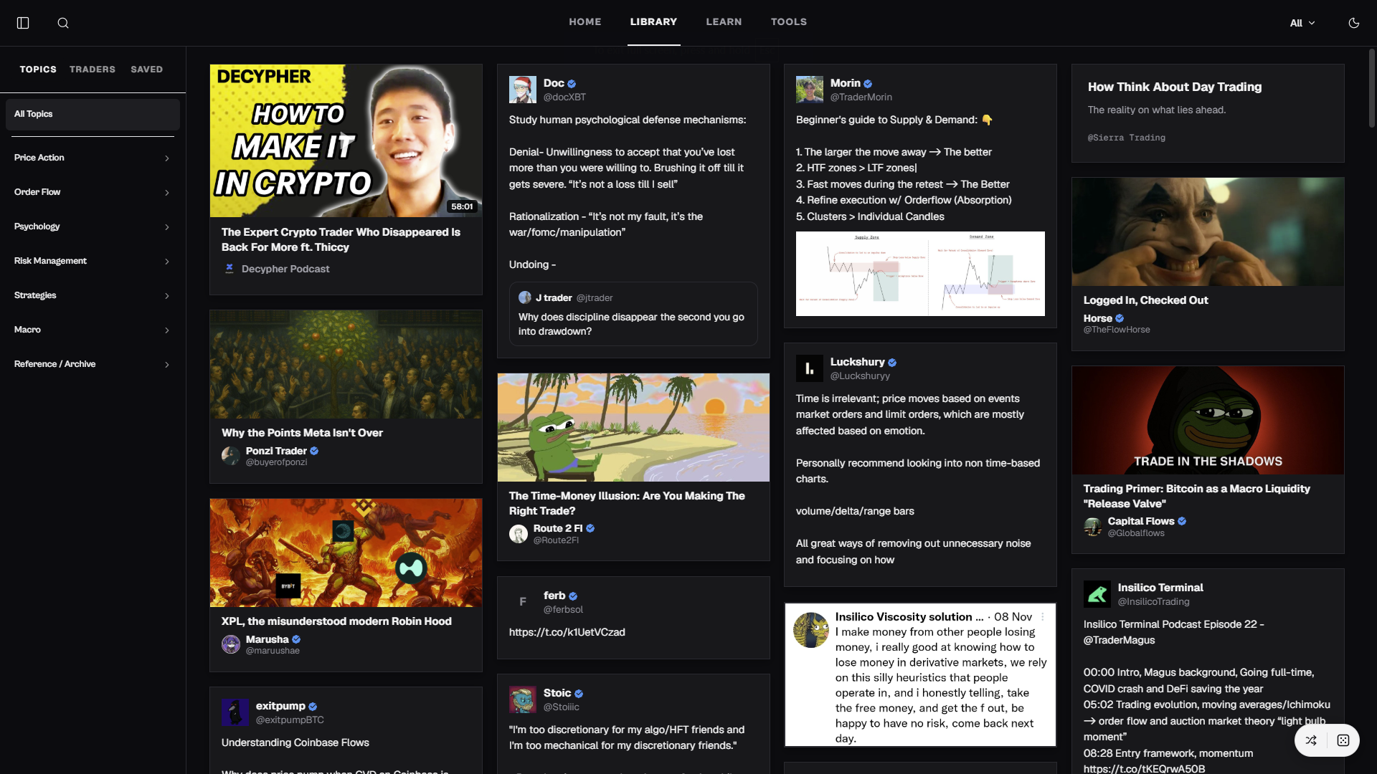Expand the Macro chevron
Image resolution: width=1377 pixels, height=774 pixels.
coord(167,330)
